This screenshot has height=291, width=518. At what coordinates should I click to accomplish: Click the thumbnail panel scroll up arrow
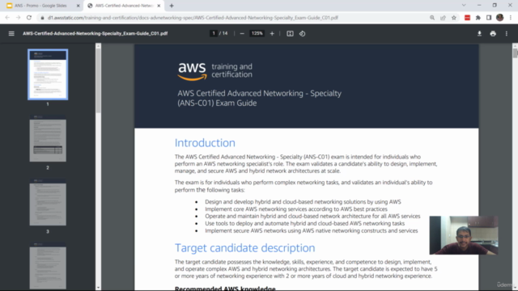tap(98, 46)
